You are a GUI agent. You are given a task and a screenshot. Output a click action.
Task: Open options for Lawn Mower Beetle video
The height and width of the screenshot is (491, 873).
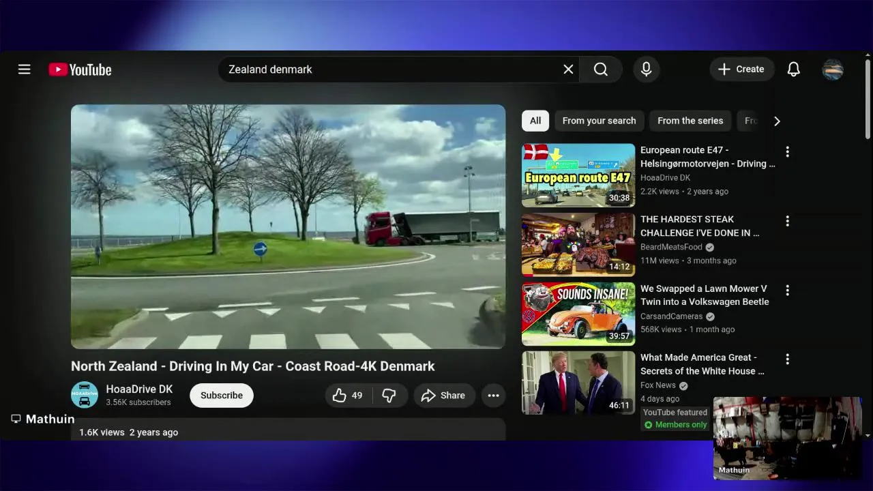tap(787, 290)
